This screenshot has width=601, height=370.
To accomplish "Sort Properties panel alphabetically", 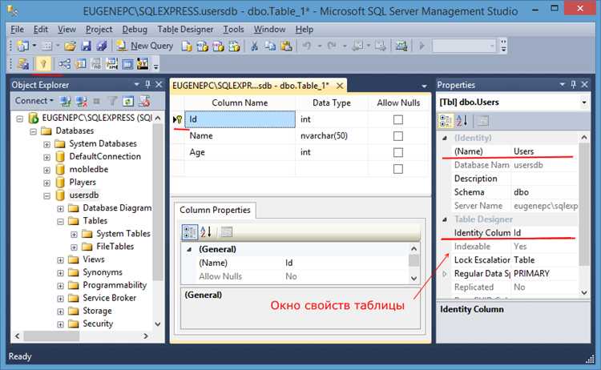I will tap(464, 121).
